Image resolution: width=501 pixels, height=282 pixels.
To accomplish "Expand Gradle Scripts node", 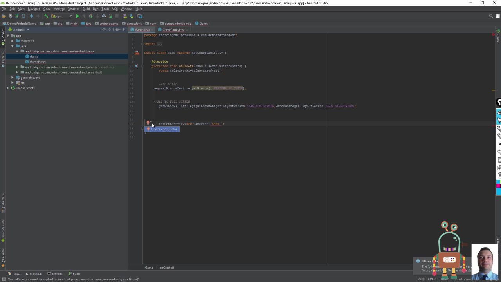I will [7, 88].
